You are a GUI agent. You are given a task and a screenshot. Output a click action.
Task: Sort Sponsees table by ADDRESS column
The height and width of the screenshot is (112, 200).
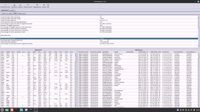pos(107,52)
